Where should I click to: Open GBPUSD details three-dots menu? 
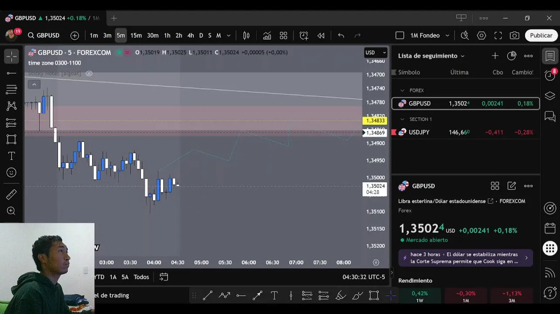pos(528,186)
